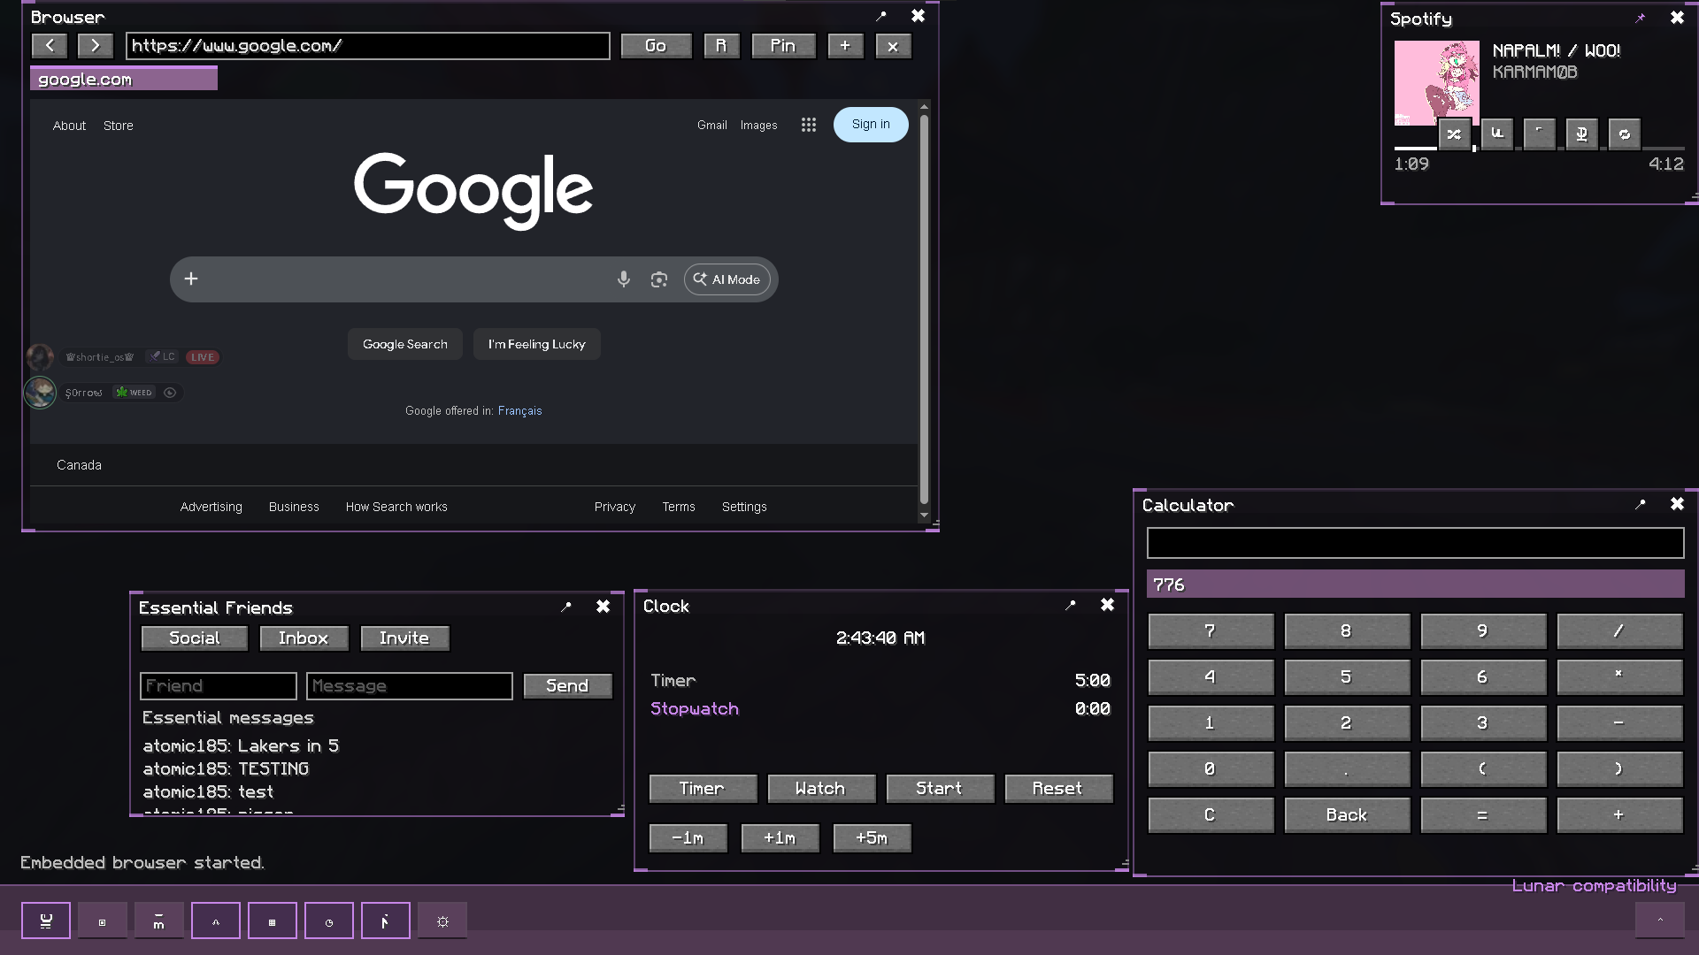The image size is (1699, 955).
Task: Pin the Essential Friends window
Action: (x=566, y=607)
